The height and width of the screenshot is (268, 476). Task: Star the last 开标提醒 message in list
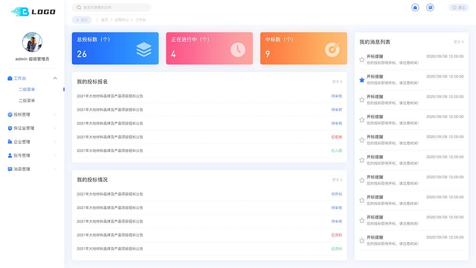362,240
